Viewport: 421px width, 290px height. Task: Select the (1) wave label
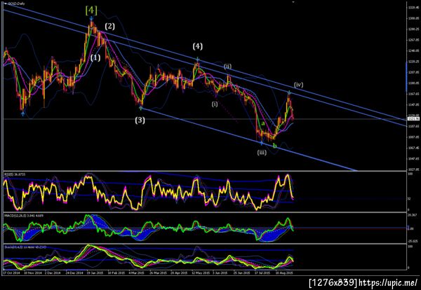pos(95,57)
